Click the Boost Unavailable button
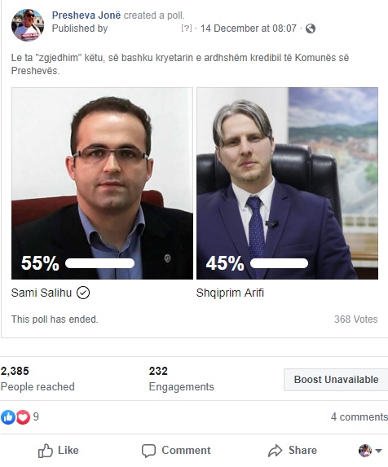388x467 pixels. tap(336, 380)
